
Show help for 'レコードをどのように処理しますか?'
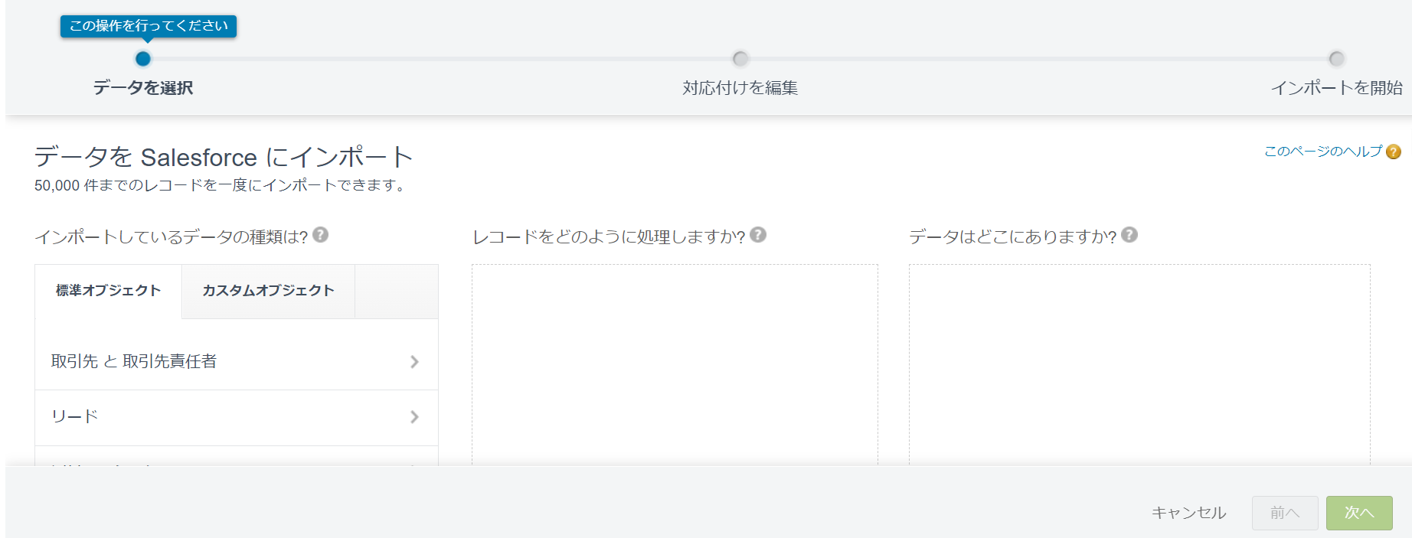758,235
